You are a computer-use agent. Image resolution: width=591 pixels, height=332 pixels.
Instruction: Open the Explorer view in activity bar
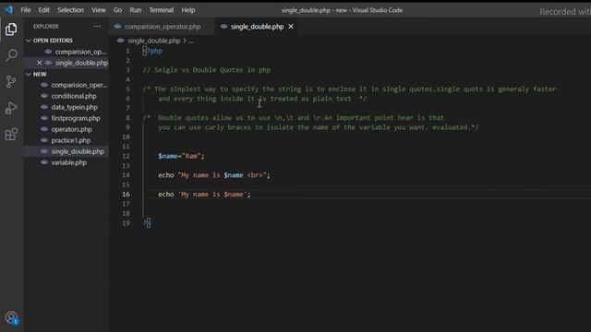coord(11,30)
